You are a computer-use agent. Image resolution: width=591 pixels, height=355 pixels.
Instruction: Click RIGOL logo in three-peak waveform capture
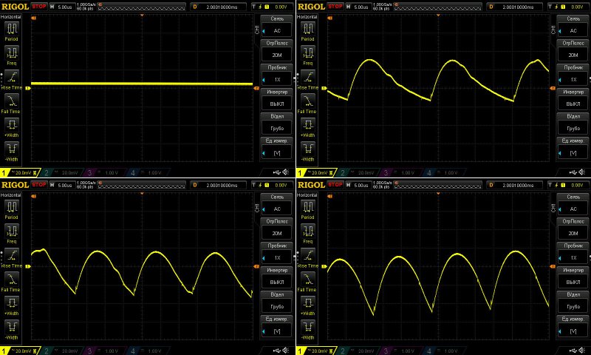pyautogui.click(x=309, y=6)
